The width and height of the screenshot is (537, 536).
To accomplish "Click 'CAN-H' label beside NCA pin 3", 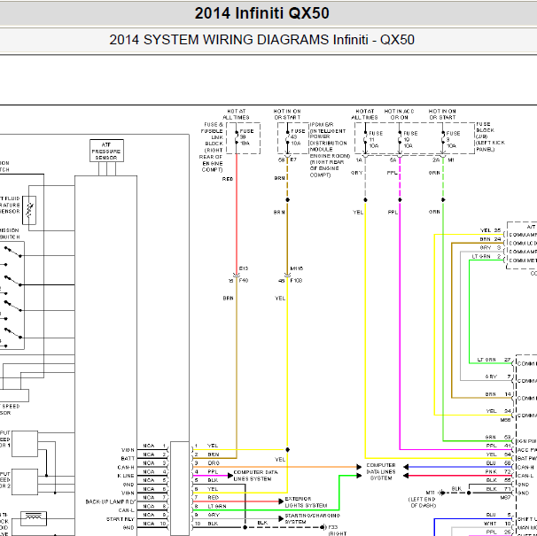I will click(126, 467).
